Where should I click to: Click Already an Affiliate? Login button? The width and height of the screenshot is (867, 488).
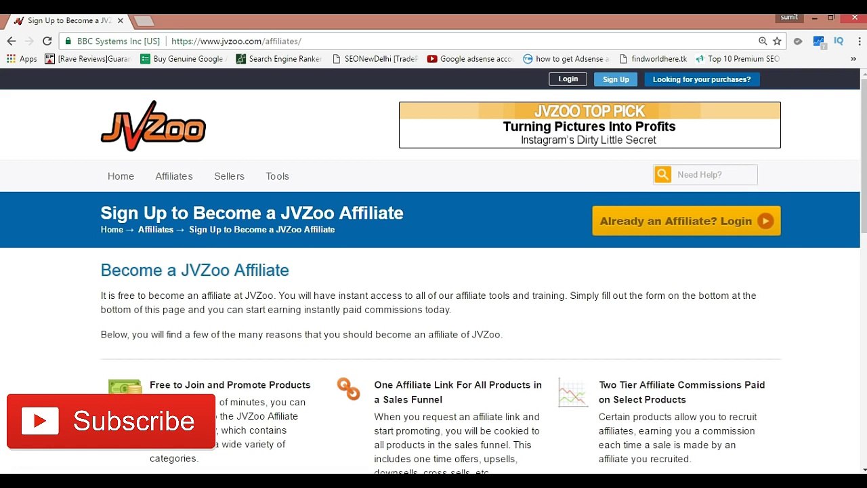point(686,221)
